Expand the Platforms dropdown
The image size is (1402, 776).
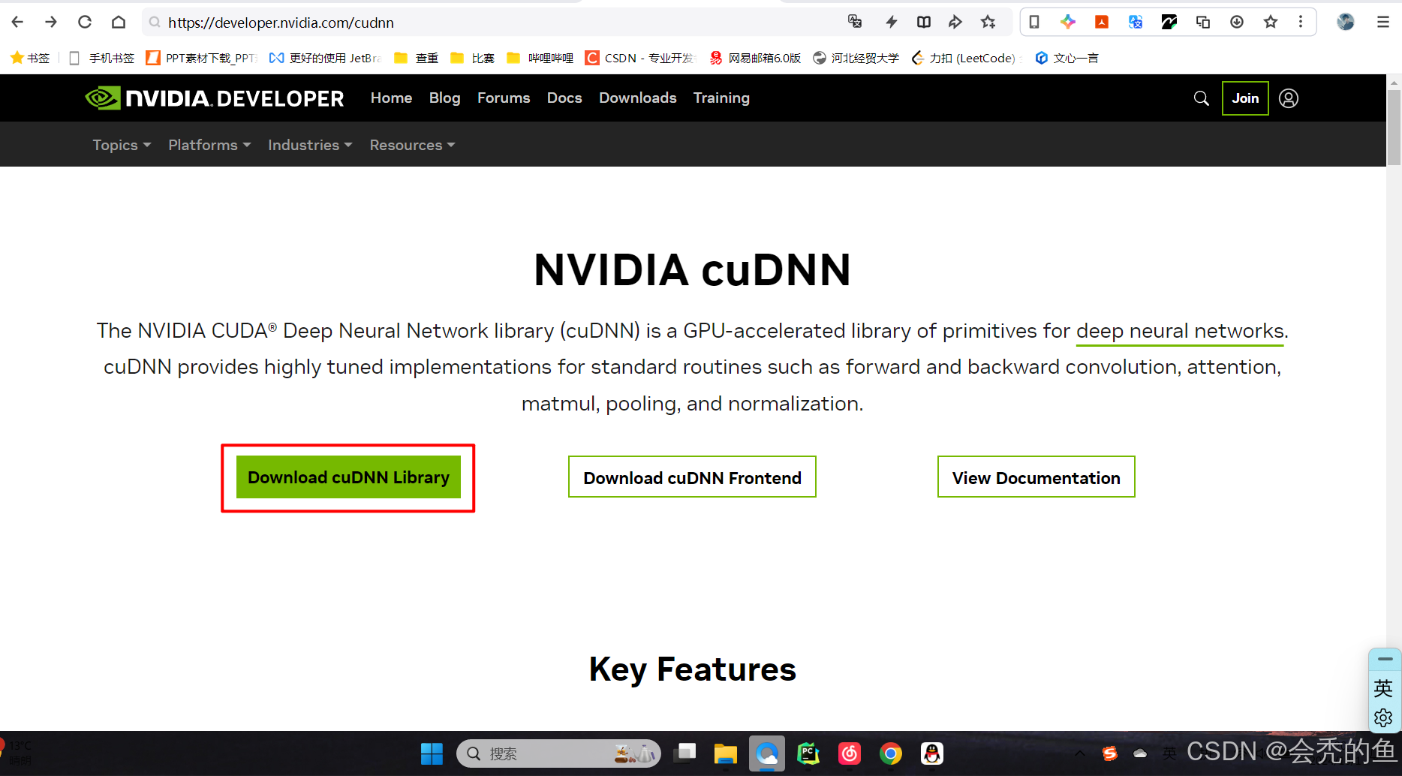click(x=209, y=145)
